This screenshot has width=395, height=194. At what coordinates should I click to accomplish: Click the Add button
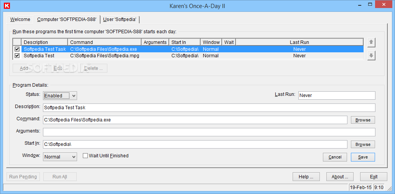click(x=26, y=68)
